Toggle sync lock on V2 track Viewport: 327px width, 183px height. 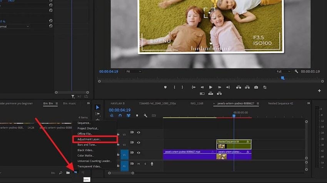click(x=132, y=142)
